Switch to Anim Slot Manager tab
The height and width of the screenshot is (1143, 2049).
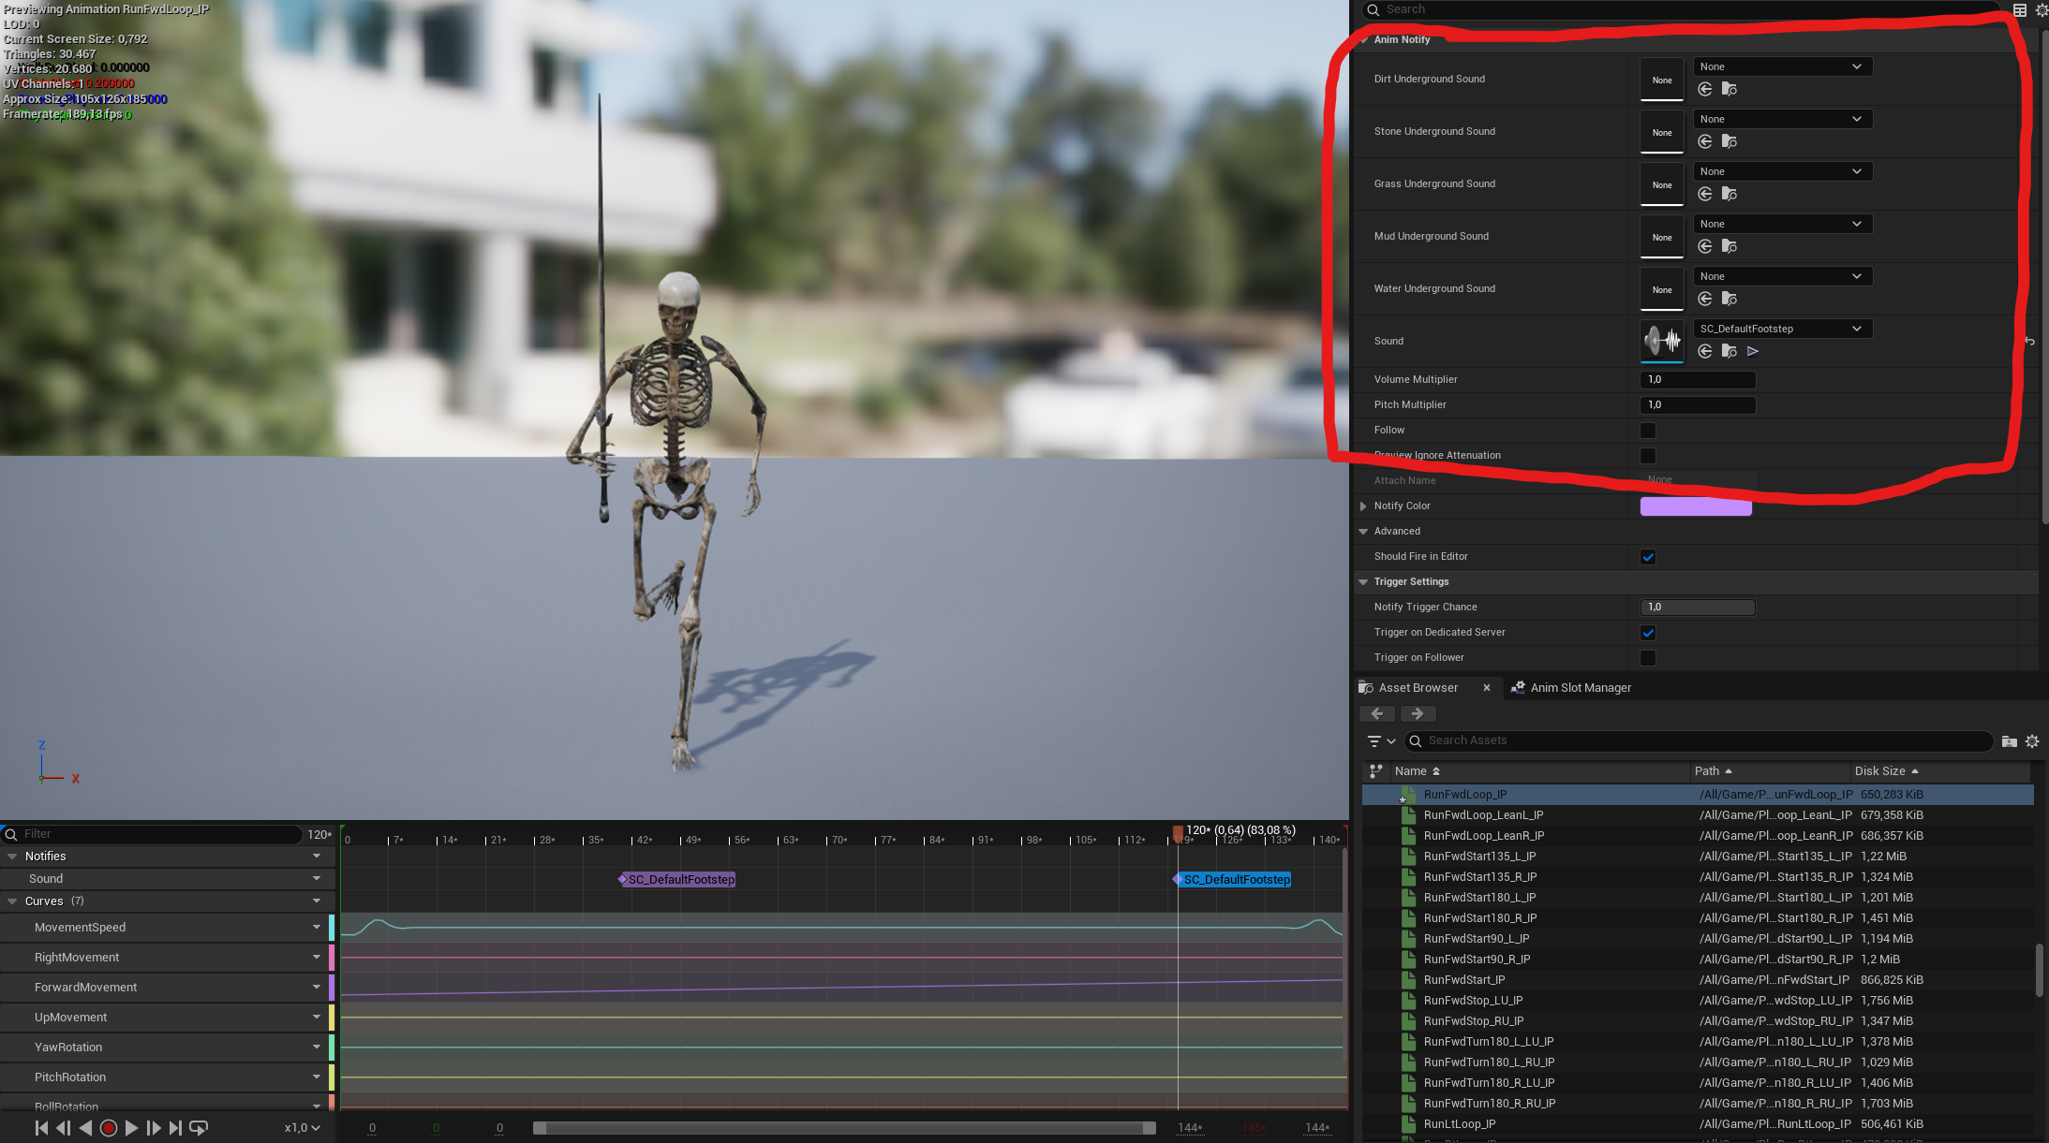pyautogui.click(x=1580, y=688)
